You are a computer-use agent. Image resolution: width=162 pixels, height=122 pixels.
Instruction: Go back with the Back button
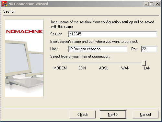point(83,115)
